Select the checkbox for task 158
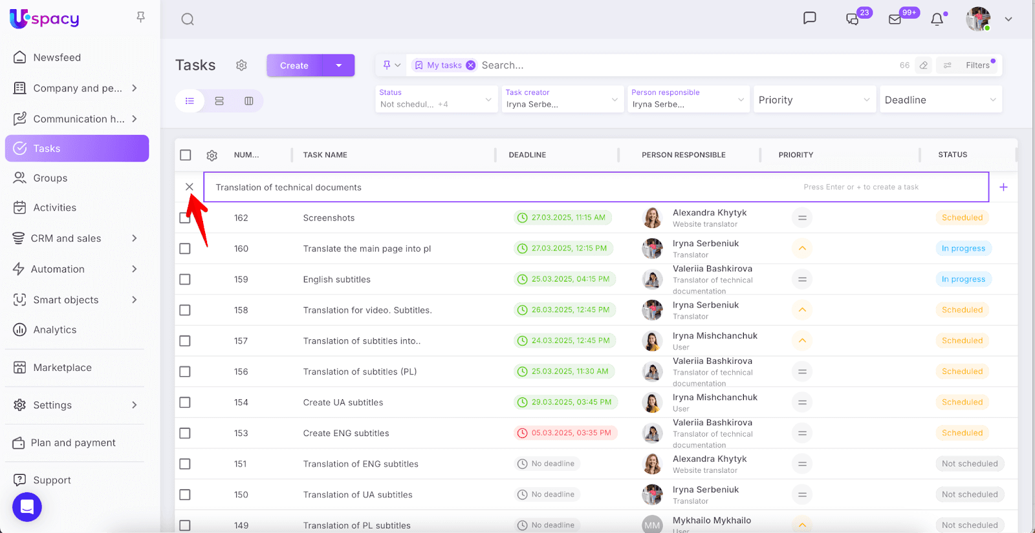1035x533 pixels. [185, 310]
